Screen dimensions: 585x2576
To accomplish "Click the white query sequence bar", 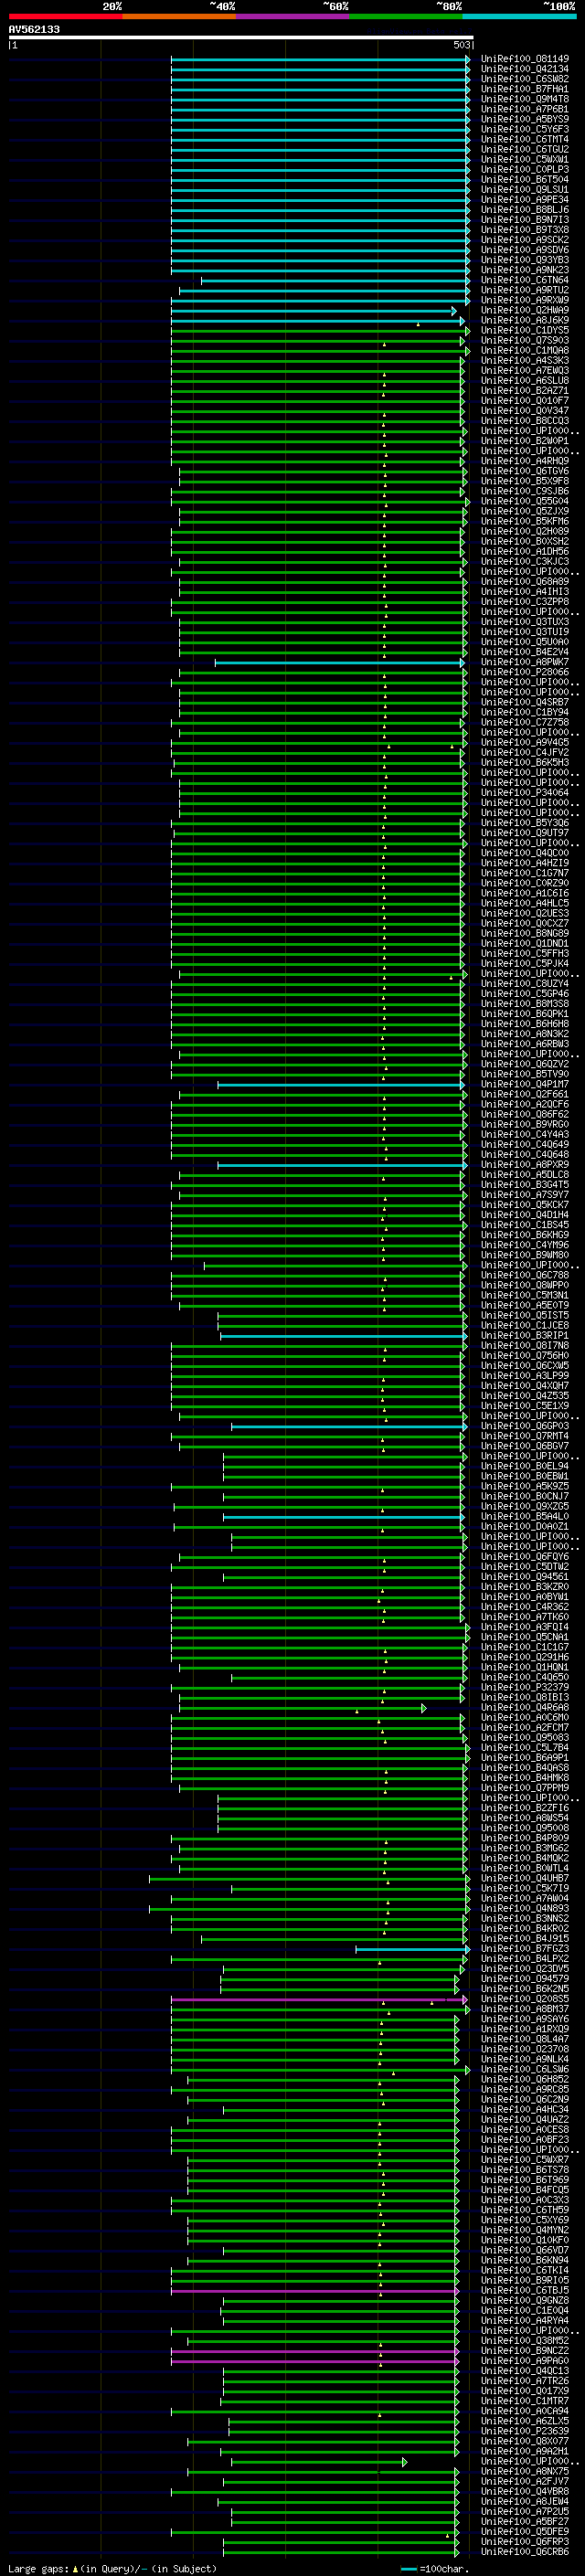I will pos(241,37).
